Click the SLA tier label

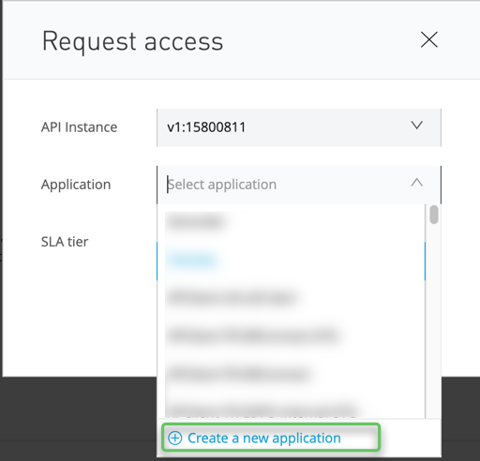click(x=65, y=242)
